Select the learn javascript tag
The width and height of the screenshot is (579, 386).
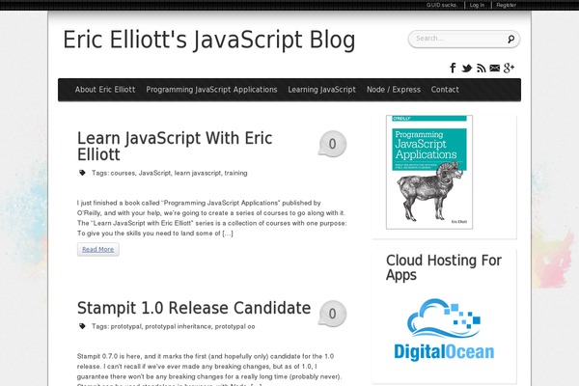coord(197,173)
